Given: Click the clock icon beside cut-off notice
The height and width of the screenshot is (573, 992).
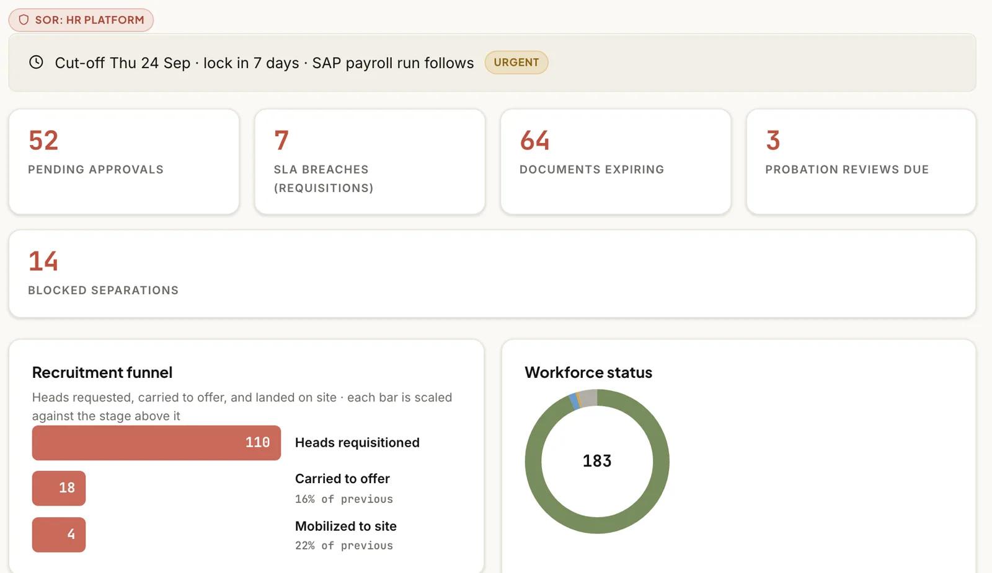Looking at the screenshot, I should [x=37, y=62].
